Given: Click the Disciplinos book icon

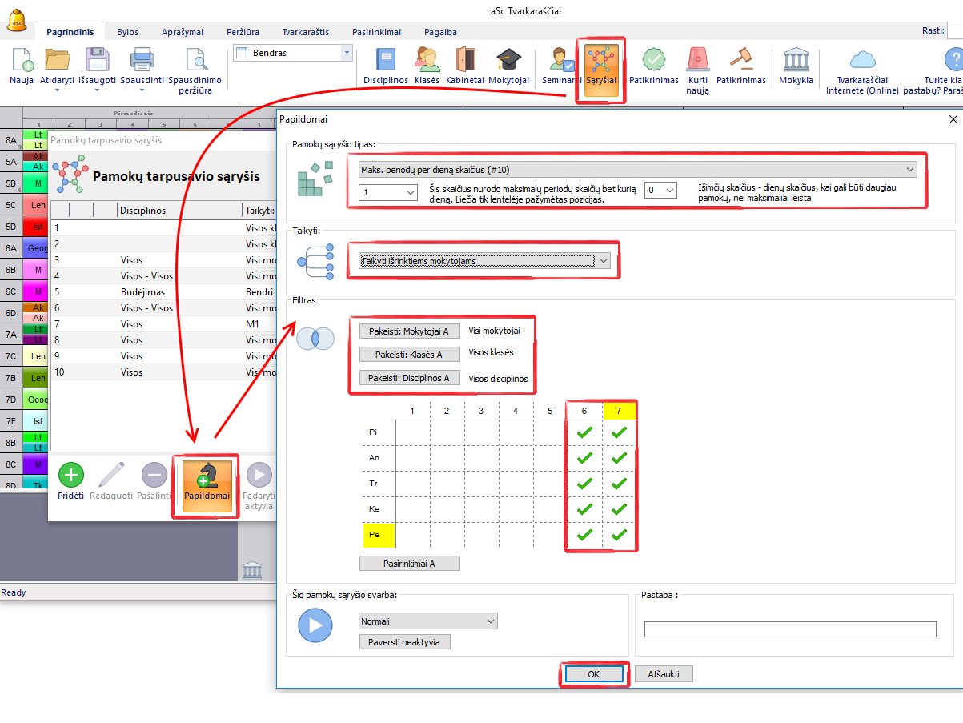Looking at the screenshot, I should click(386, 62).
